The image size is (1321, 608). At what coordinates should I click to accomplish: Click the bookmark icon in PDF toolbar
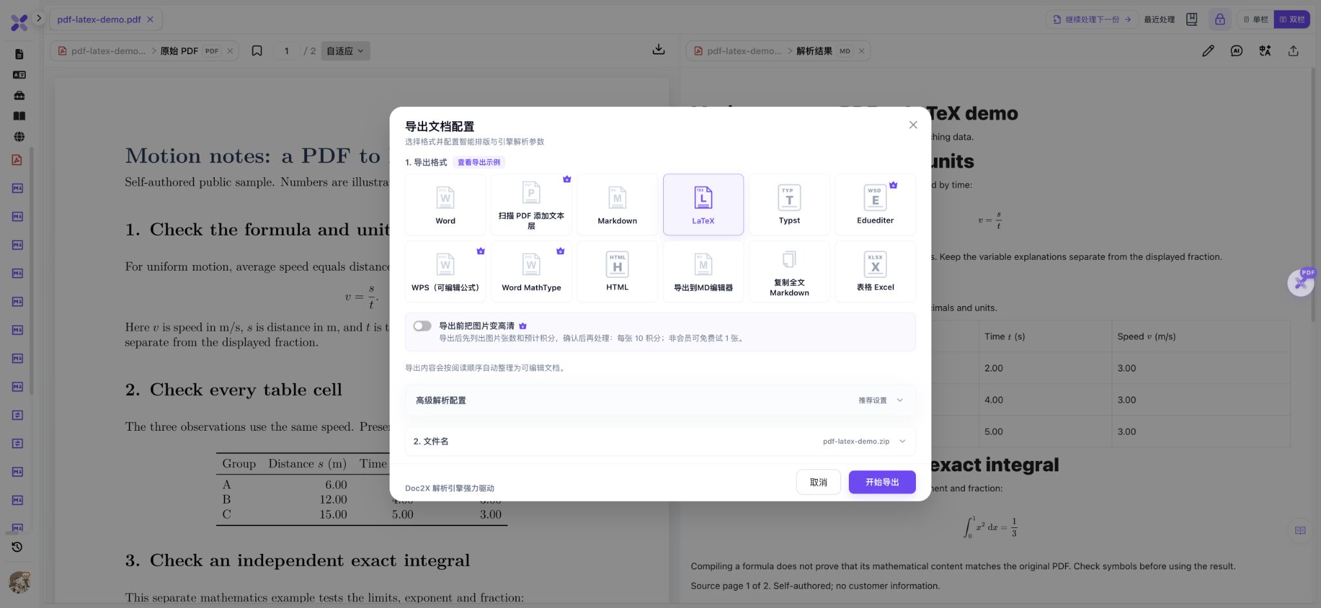pos(257,51)
